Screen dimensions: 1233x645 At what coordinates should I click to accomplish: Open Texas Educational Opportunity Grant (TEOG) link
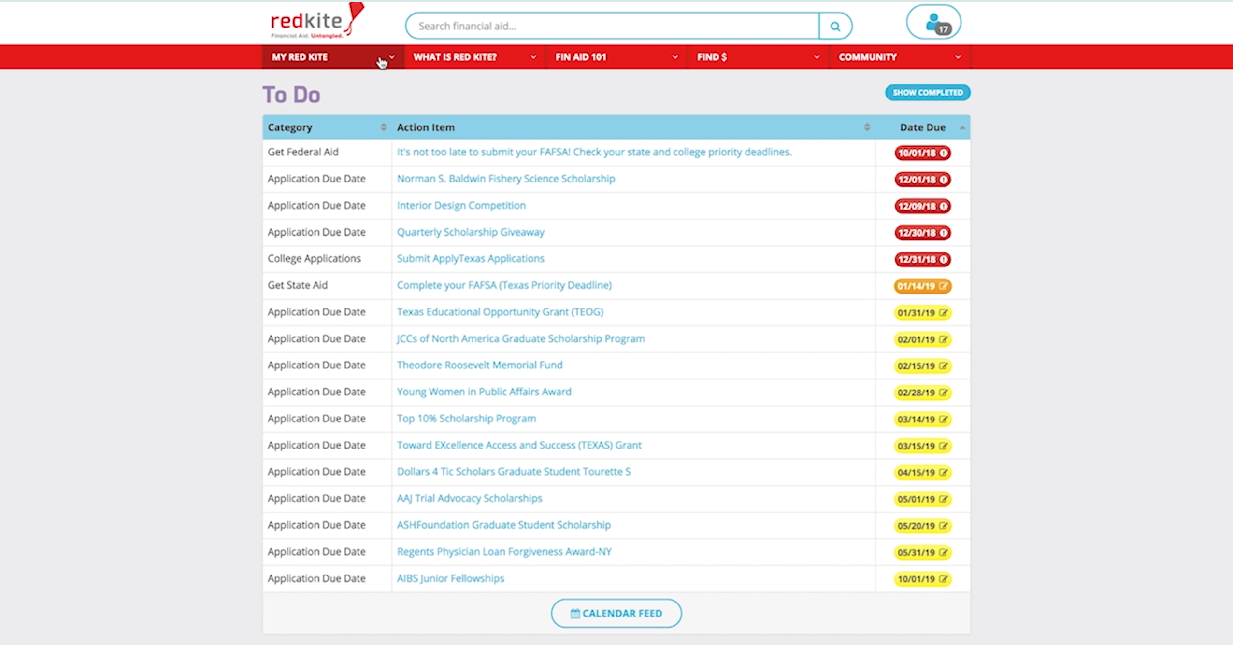coord(500,312)
